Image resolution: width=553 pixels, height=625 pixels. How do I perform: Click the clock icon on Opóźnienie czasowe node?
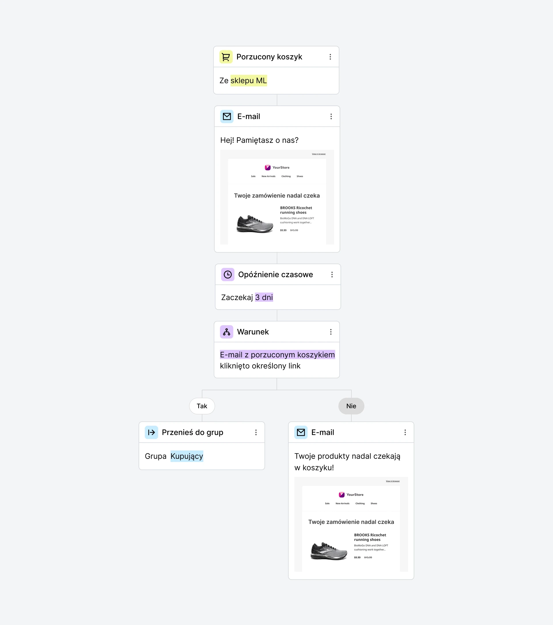point(228,274)
